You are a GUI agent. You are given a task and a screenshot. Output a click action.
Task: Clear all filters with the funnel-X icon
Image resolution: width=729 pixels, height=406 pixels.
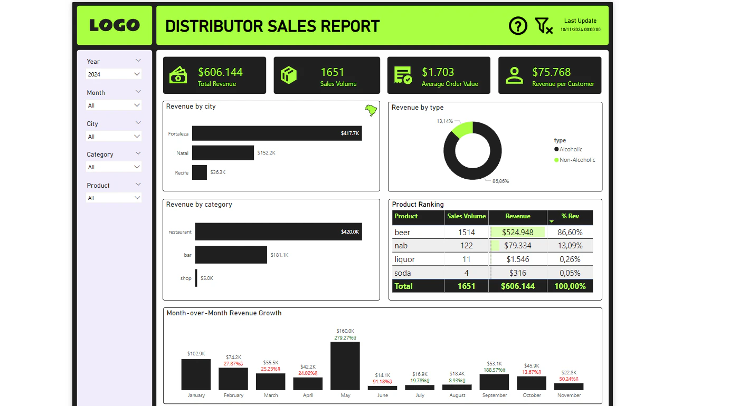(x=544, y=25)
